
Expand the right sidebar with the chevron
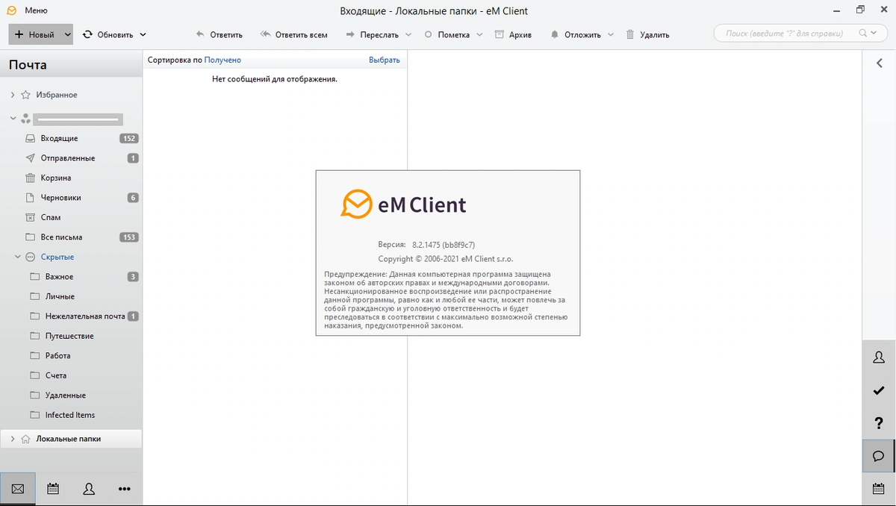point(879,63)
